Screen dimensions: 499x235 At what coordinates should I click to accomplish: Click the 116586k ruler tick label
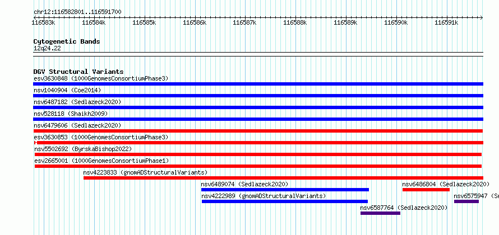coord(195,22)
